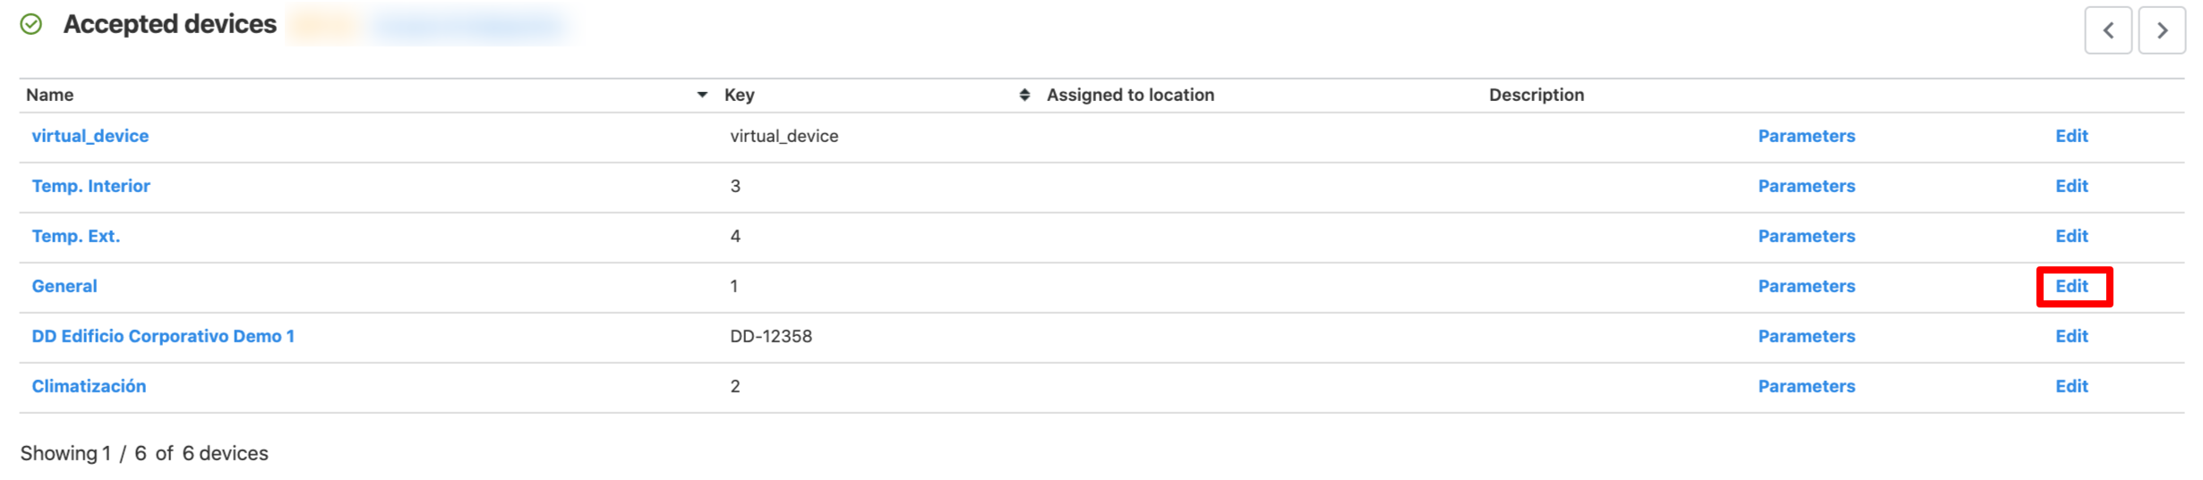Image resolution: width=2203 pixels, height=480 pixels.
Task: Click the next page arrow button
Action: (2162, 30)
